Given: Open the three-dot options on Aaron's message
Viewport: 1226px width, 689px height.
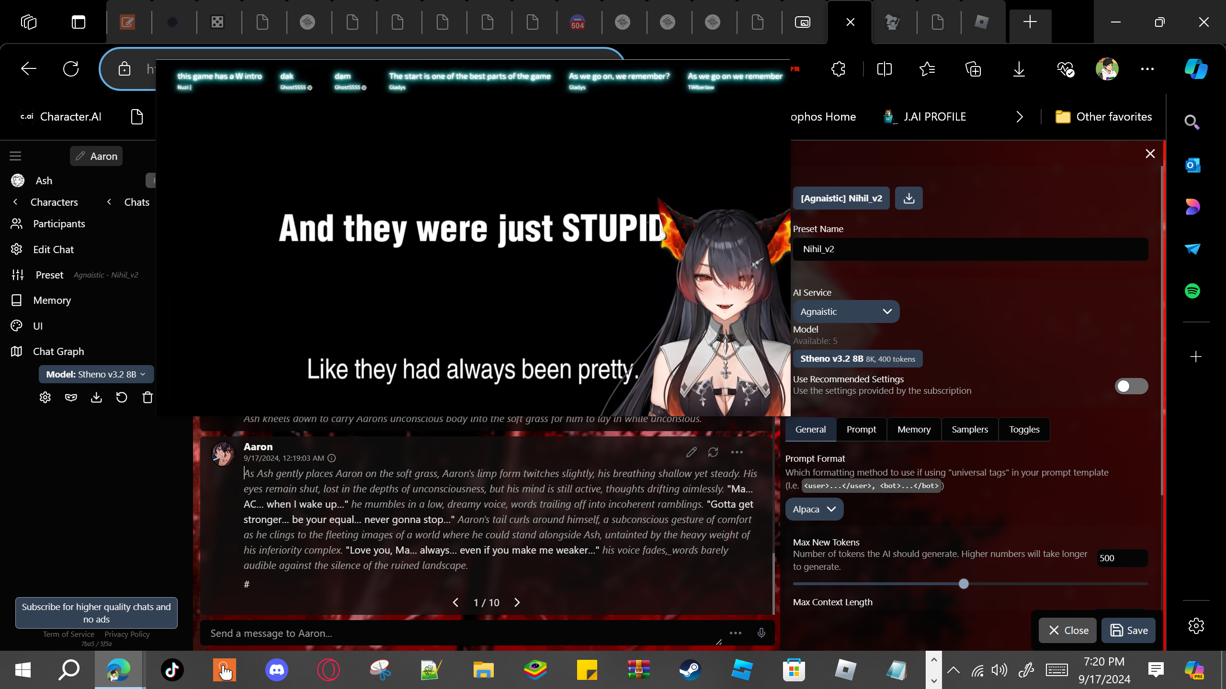Looking at the screenshot, I should 737,452.
